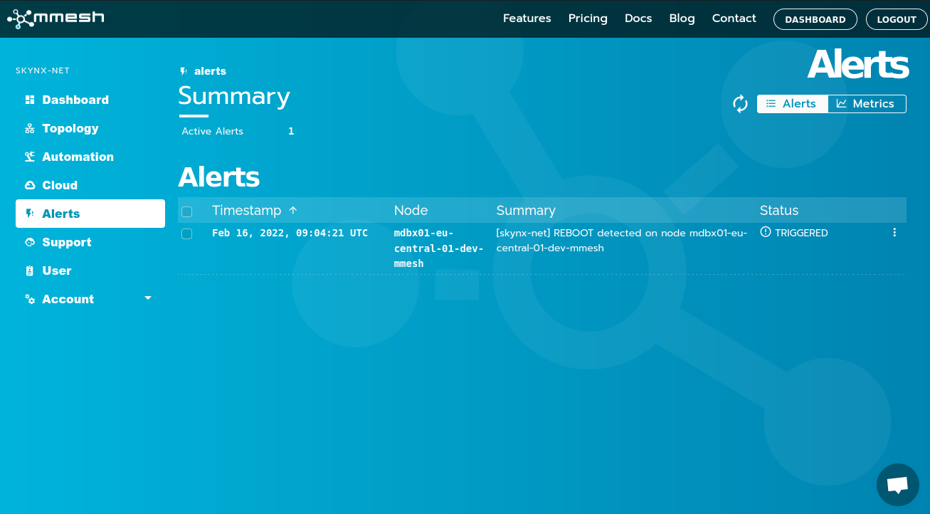Click the Summary column header
The width and height of the screenshot is (930, 514).
tap(526, 211)
